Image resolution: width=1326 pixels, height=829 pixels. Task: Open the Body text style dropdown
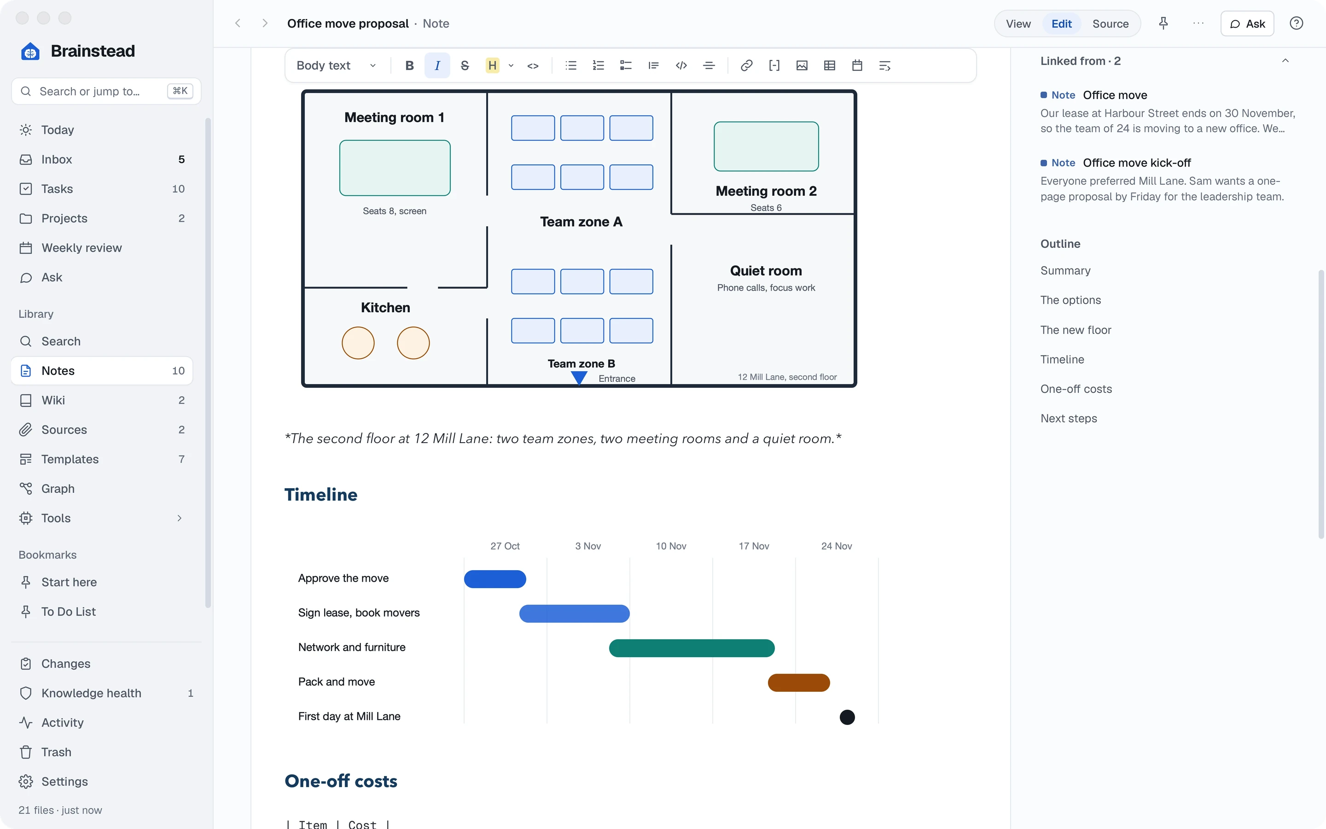click(337, 66)
